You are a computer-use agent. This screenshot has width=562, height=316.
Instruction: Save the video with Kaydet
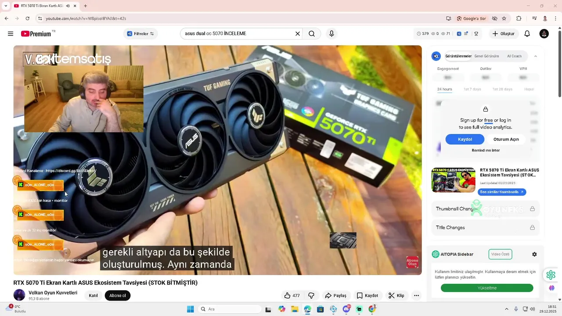pos(367,295)
